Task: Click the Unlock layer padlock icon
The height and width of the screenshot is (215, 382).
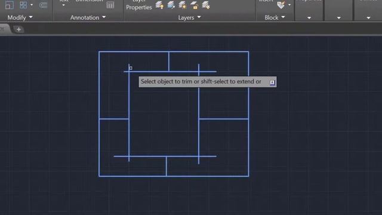Action: 194,5
